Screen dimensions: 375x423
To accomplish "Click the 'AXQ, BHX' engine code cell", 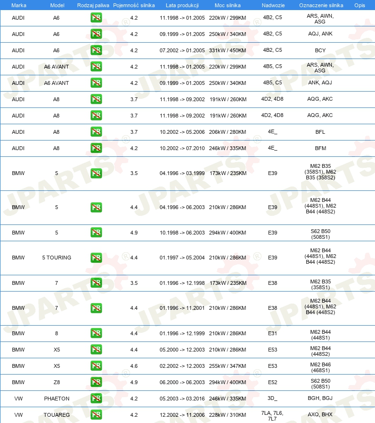I will coord(320,414).
